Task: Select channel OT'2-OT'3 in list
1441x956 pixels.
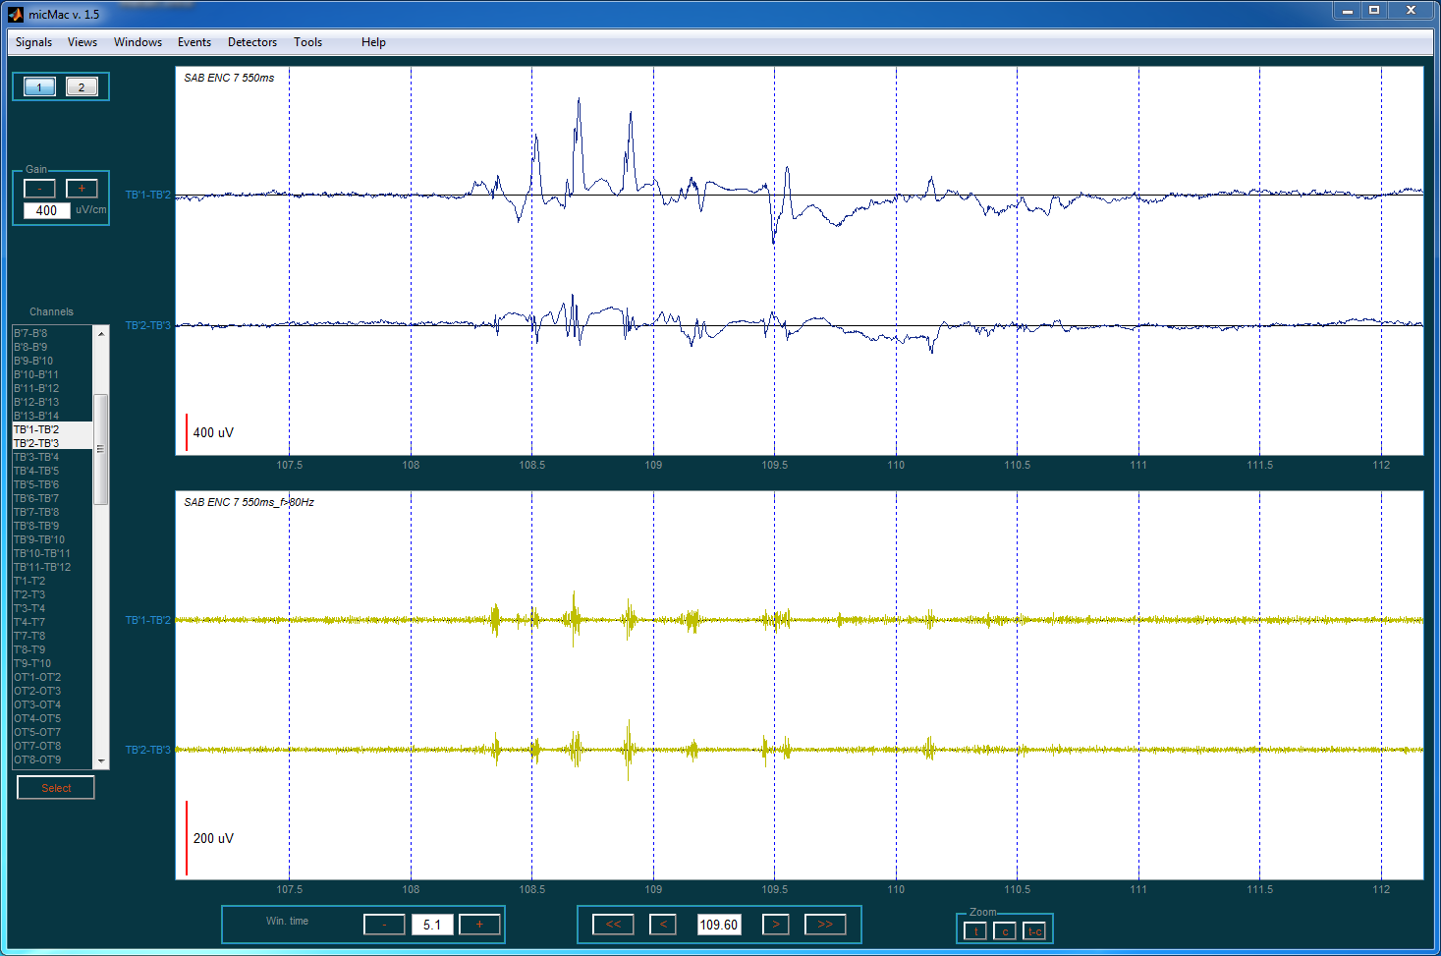Action: point(52,691)
